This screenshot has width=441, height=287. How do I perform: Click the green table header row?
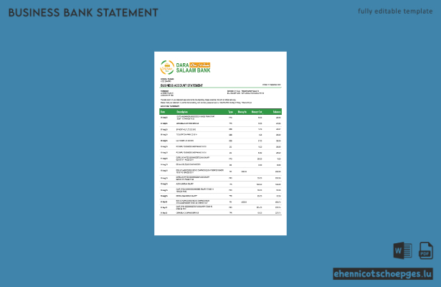pyautogui.click(x=220, y=112)
